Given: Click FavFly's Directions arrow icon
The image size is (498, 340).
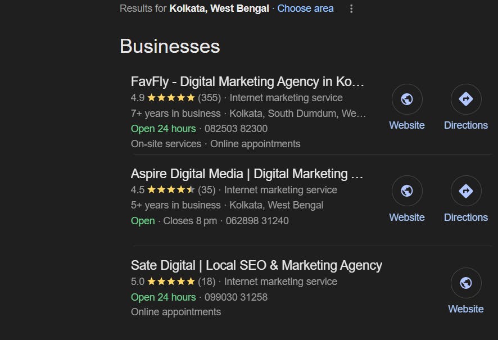Looking at the screenshot, I should [466, 99].
